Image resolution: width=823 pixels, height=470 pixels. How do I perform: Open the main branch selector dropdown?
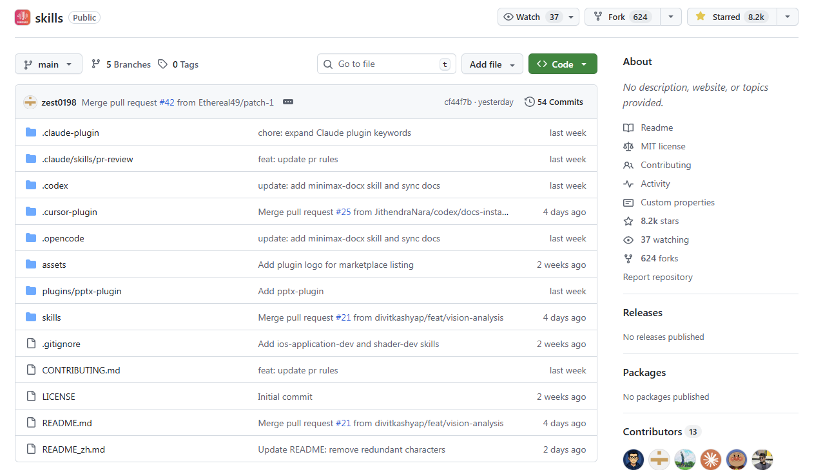[x=48, y=64]
